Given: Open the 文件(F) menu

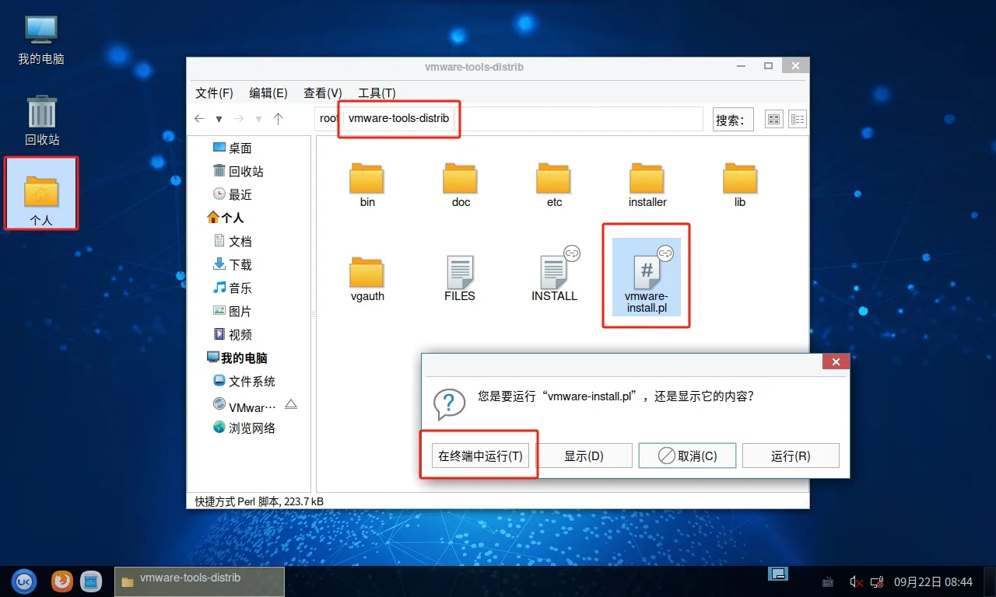Looking at the screenshot, I should [214, 93].
